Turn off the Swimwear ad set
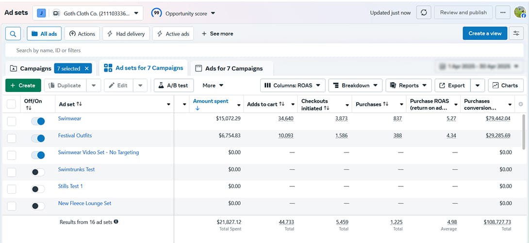 pos(38,121)
